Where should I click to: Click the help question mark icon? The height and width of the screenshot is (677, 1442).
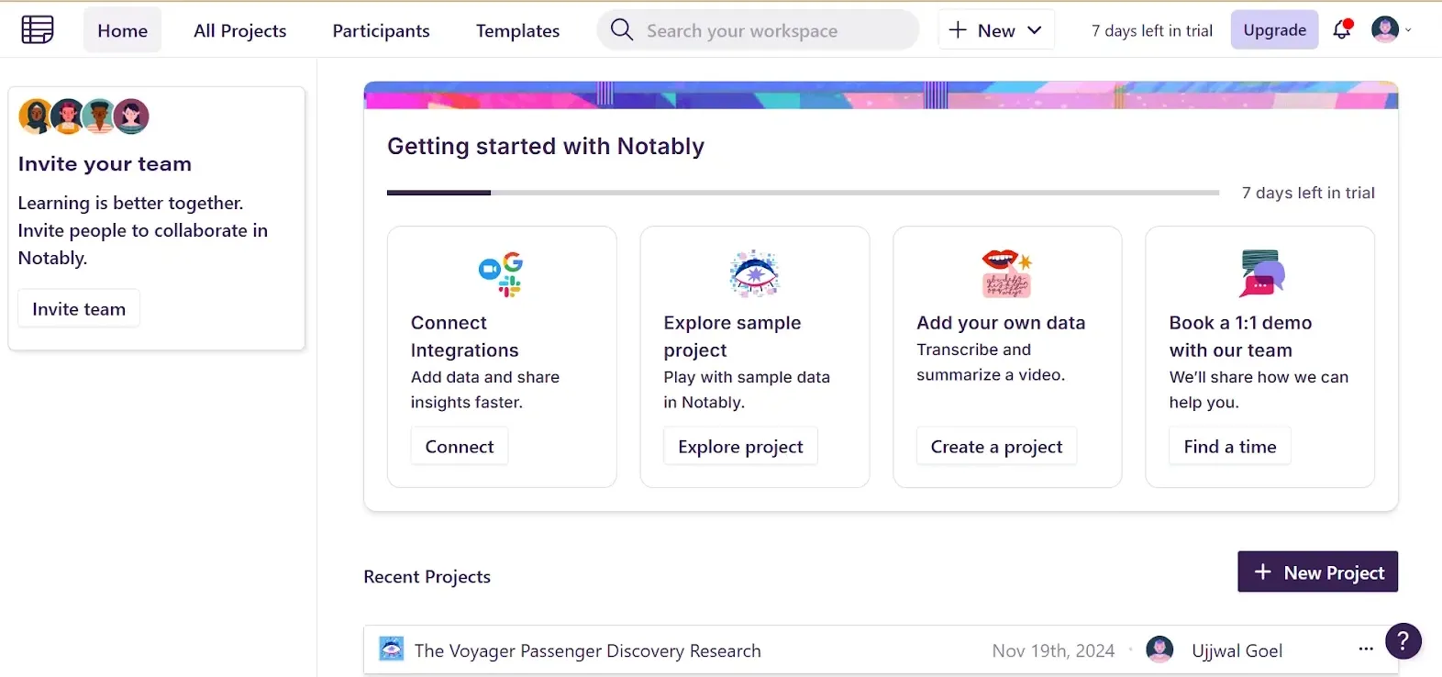1403,641
